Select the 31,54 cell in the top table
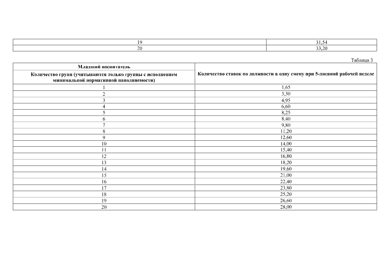The width and height of the screenshot is (386, 273). pyautogui.click(x=322, y=42)
